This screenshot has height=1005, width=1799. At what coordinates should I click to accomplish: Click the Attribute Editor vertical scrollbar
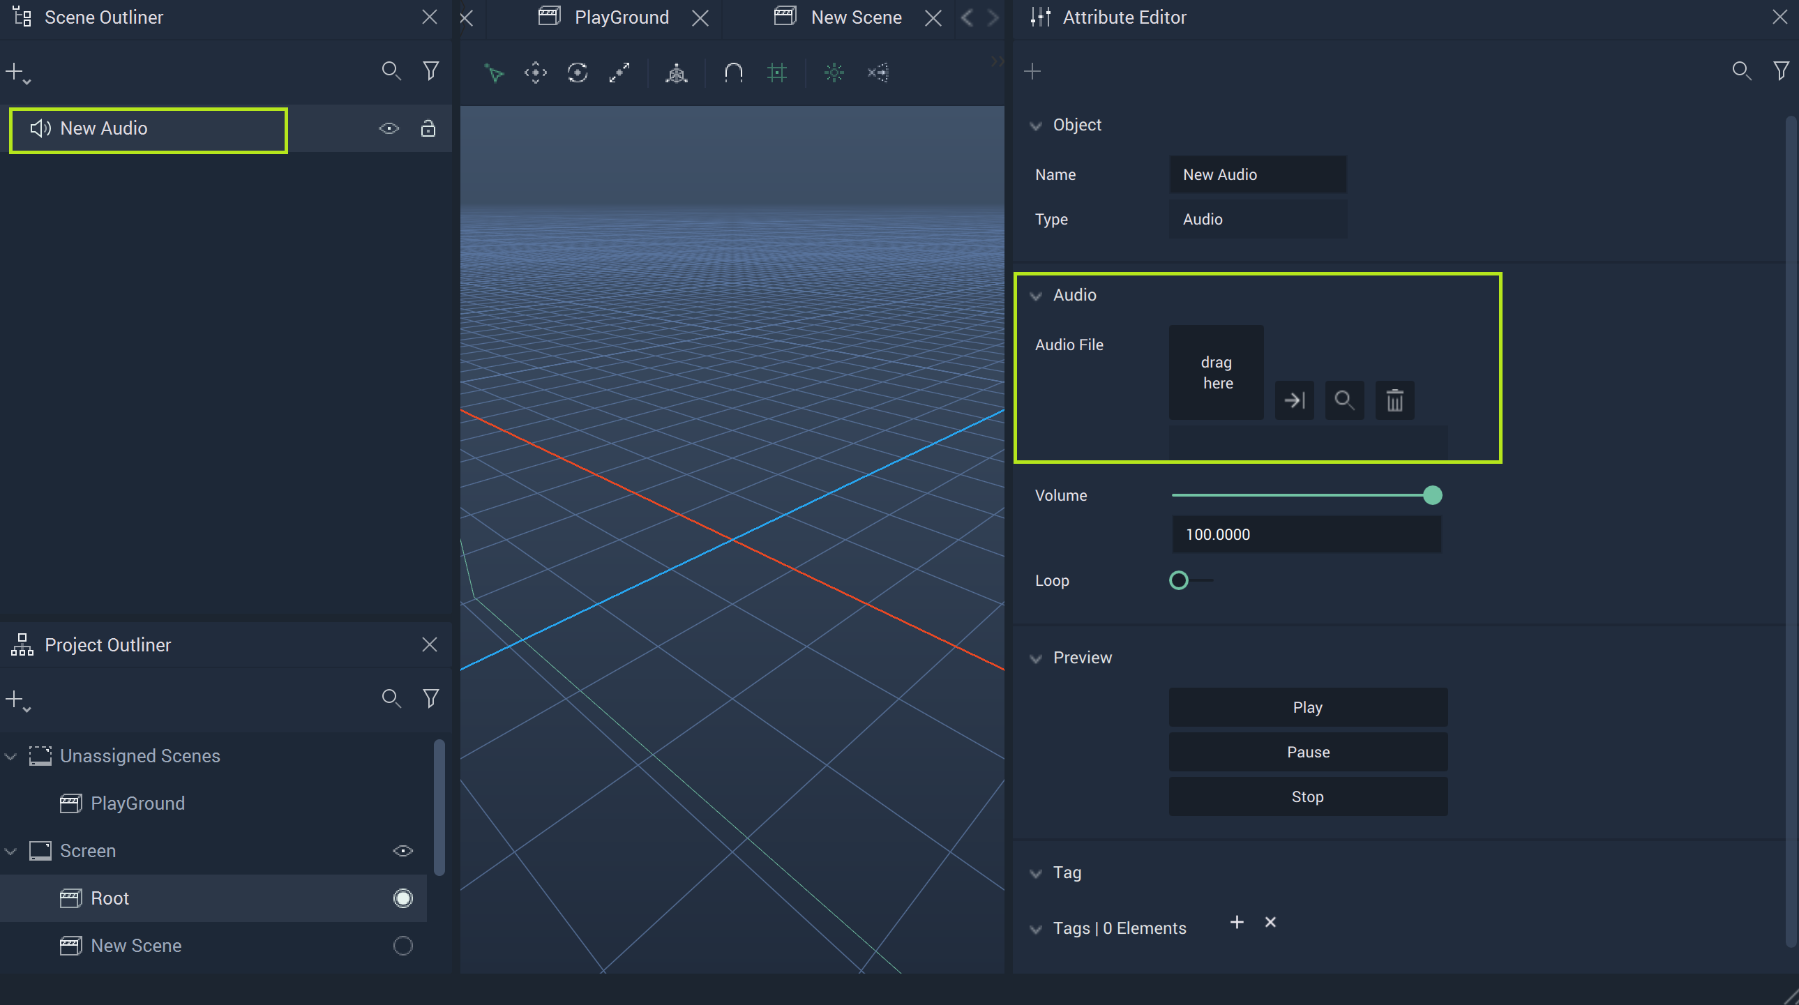(1791, 531)
